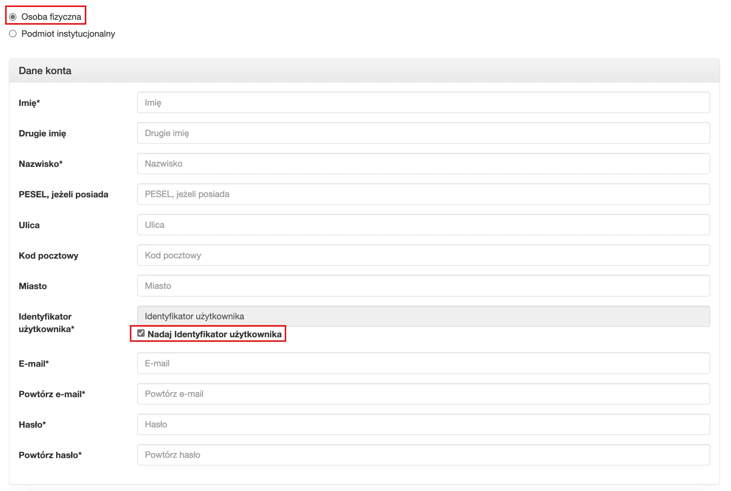Click the Ulica text field
Screen dimensions: 731x491
point(423,225)
